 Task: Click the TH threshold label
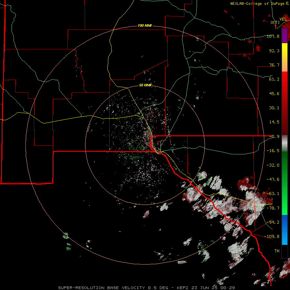pyautogui.click(x=277, y=251)
